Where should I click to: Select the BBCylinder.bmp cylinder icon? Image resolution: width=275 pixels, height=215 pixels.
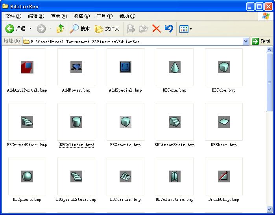point(76,122)
